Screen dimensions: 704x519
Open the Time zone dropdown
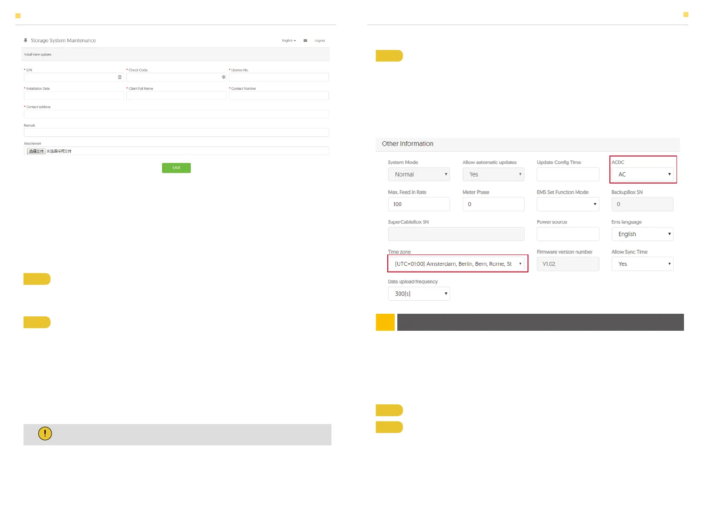pyautogui.click(x=456, y=264)
